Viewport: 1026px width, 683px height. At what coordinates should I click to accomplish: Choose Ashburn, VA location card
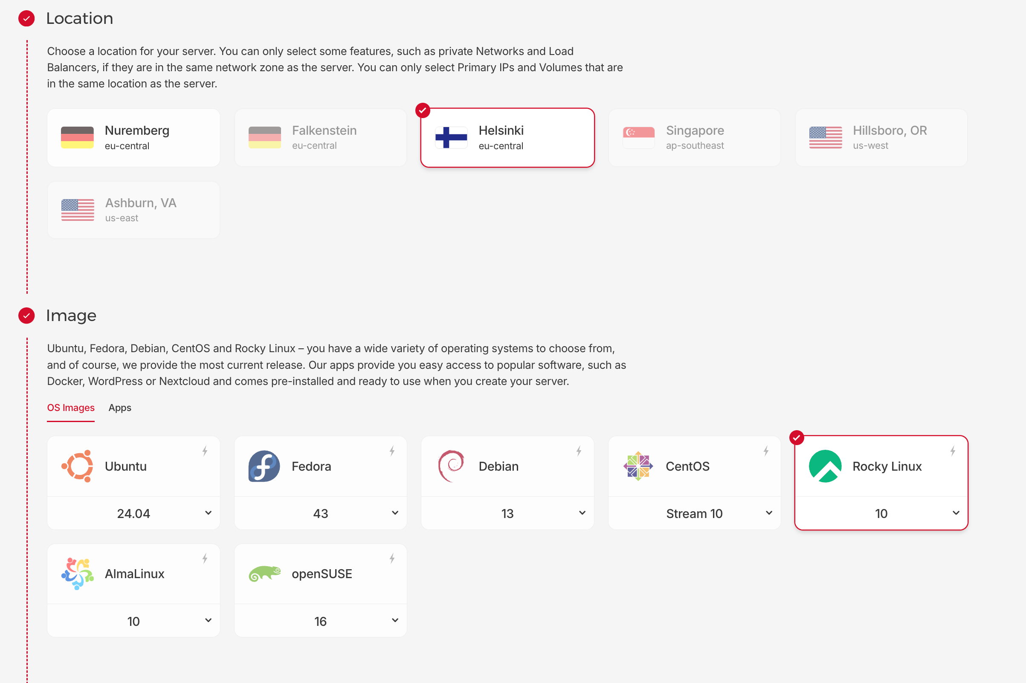pos(133,210)
